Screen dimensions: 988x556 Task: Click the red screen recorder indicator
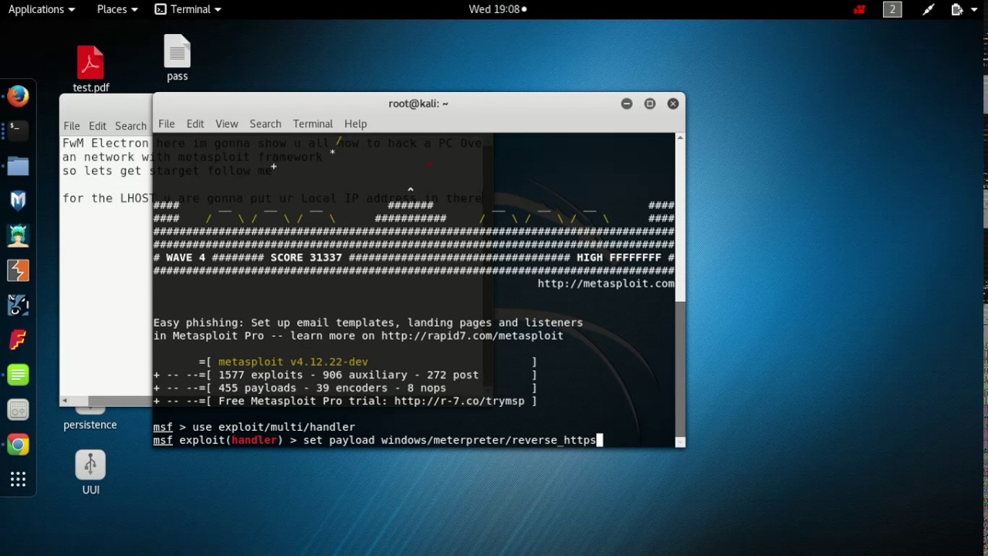[859, 9]
